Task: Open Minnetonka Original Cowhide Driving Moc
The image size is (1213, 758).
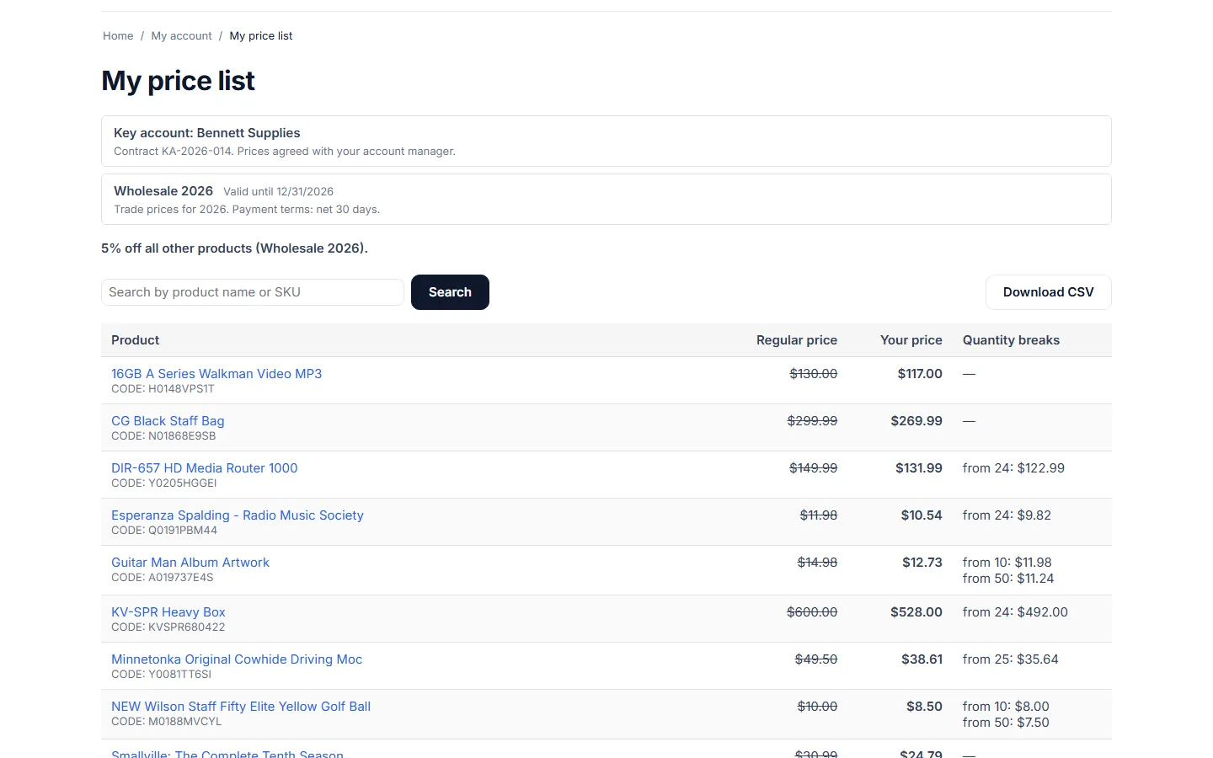Action: [x=237, y=659]
